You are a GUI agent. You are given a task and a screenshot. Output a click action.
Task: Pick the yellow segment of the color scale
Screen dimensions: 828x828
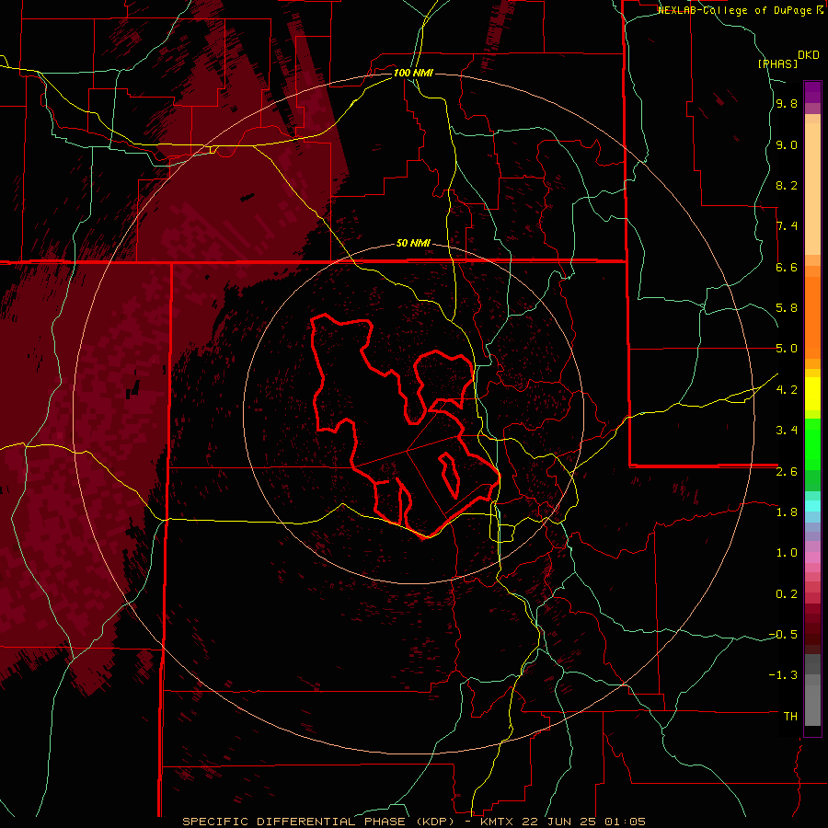click(812, 394)
